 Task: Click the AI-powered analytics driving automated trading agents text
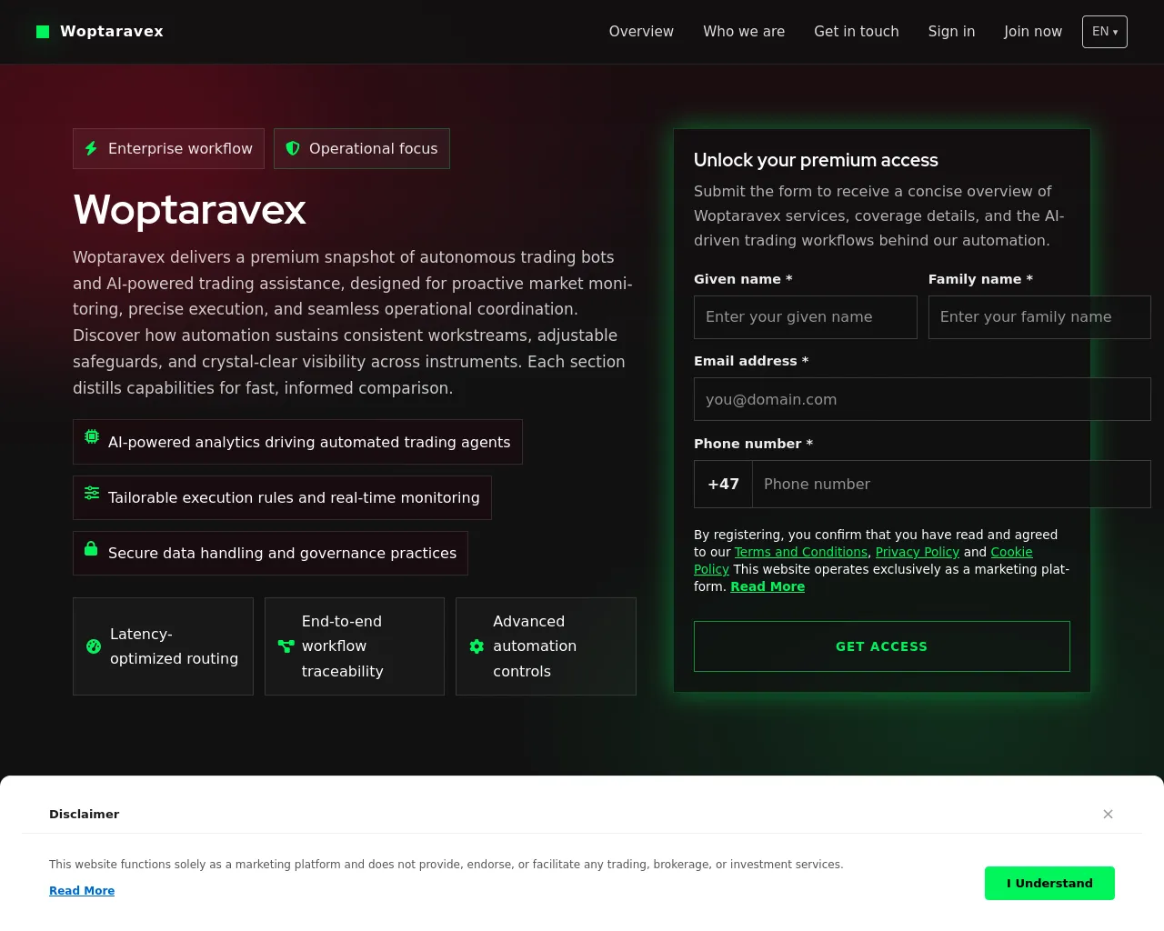pos(309,442)
